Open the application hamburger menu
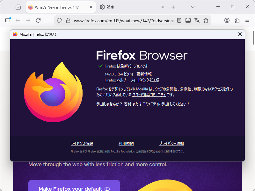Screen dimensions: 255x191 point(247,20)
